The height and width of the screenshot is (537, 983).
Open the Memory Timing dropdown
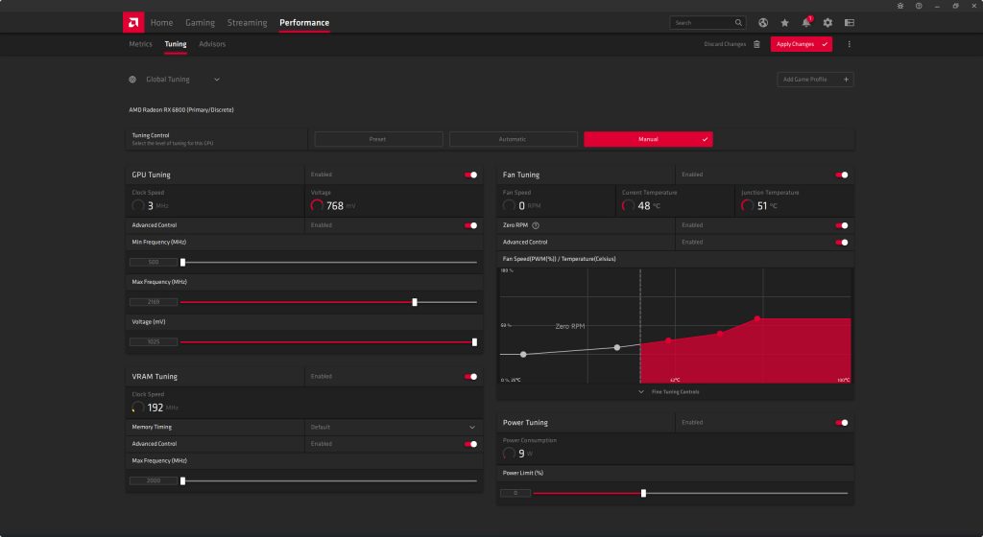point(471,427)
